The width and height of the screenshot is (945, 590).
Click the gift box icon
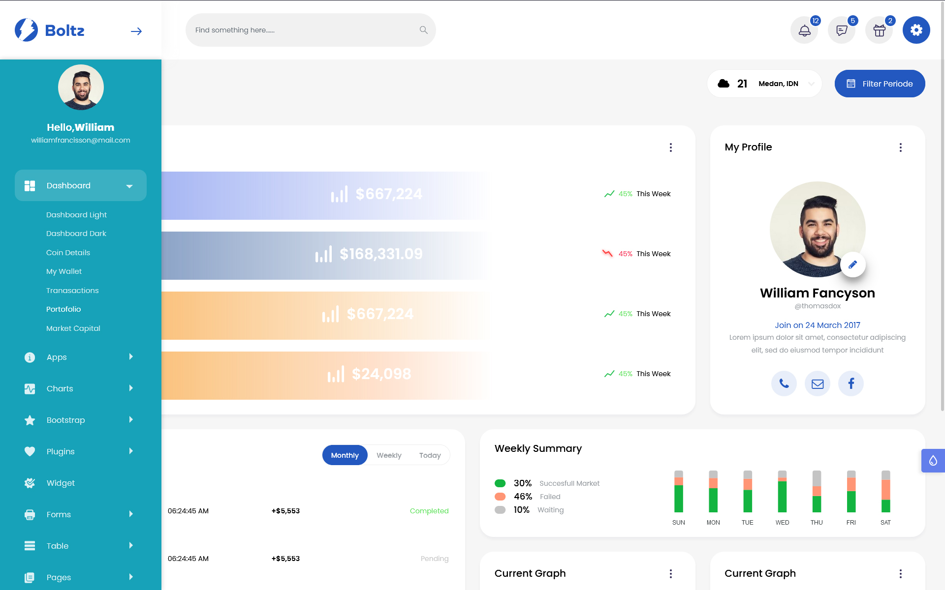(x=879, y=30)
